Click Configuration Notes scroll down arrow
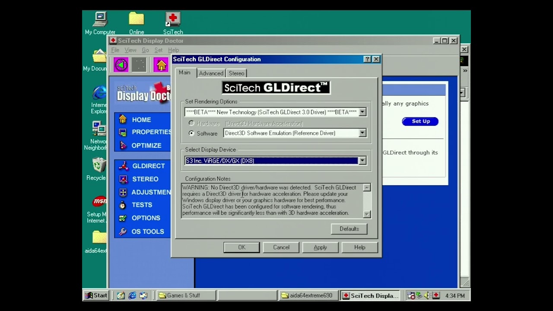This screenshot has width=553, height=311. pyautogui.click(x=367, y=214)
